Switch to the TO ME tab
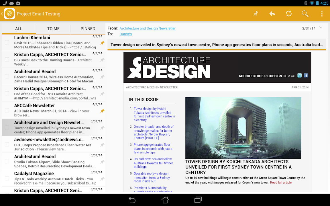Image resolution: width=330 pixels, height=206 pixels. [53, 29]
